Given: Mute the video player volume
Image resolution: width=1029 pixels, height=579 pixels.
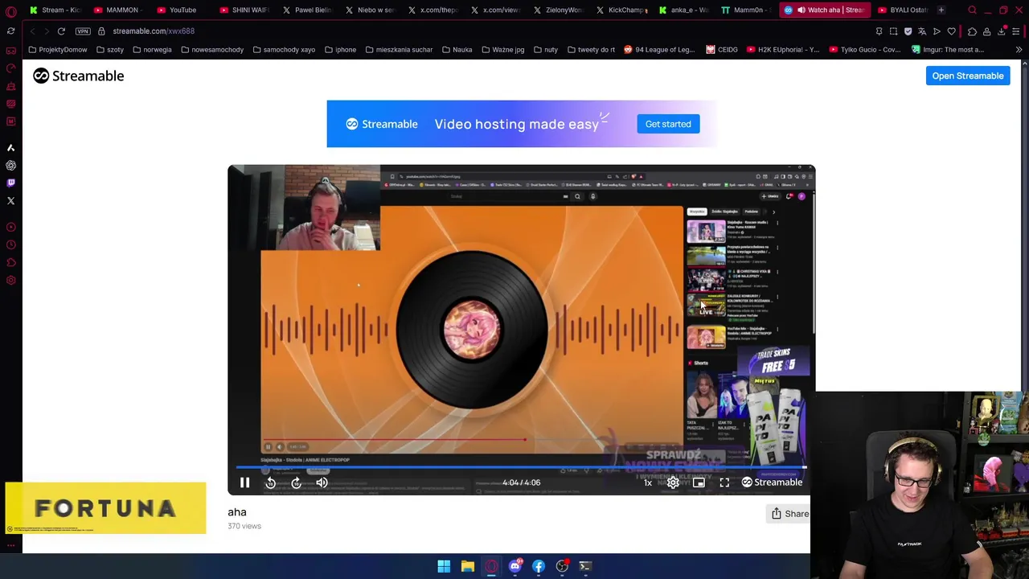Looking at the screenshot, I should (x=322, y=482).
